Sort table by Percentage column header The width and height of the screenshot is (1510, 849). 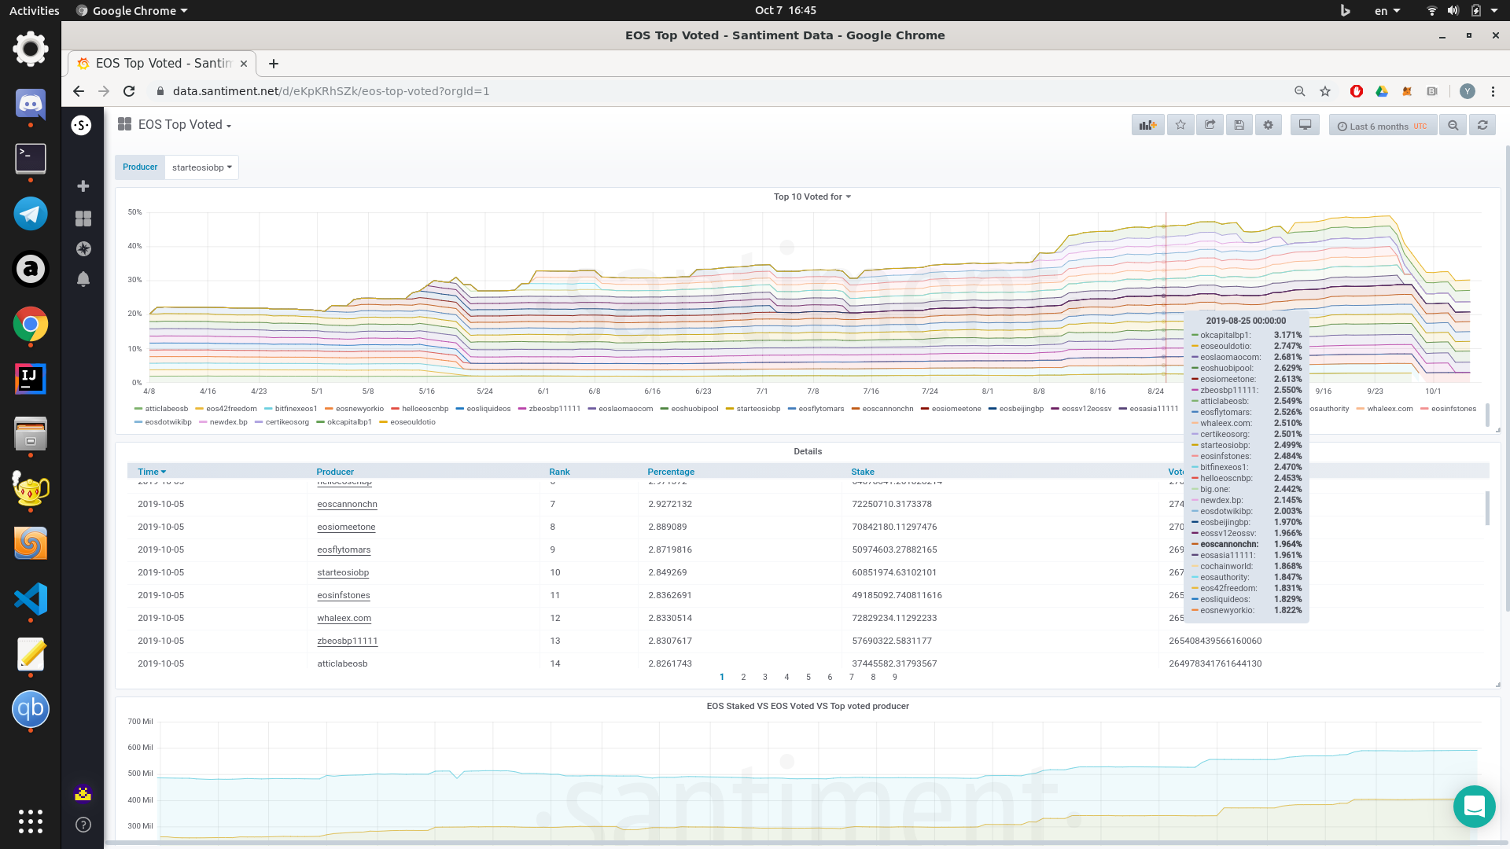(671, 472)
